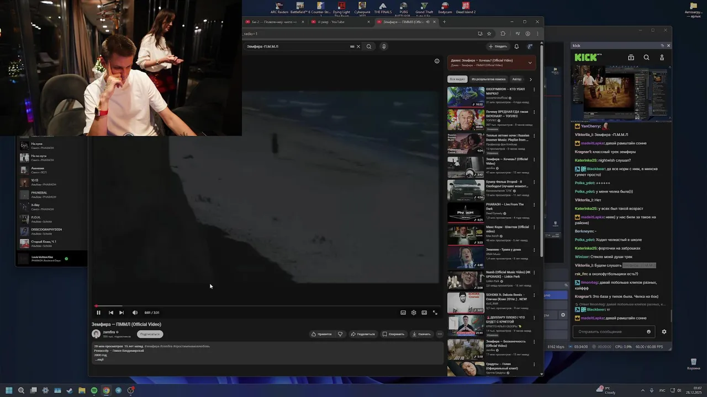Pop out the kick dock panel
707x397 pixels.
click(x=662, y=46)
